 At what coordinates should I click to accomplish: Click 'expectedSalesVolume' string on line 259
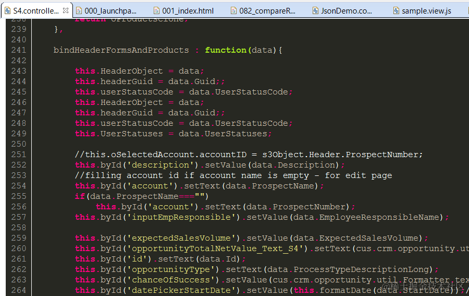pyautogui.click(x=181, y=238)
